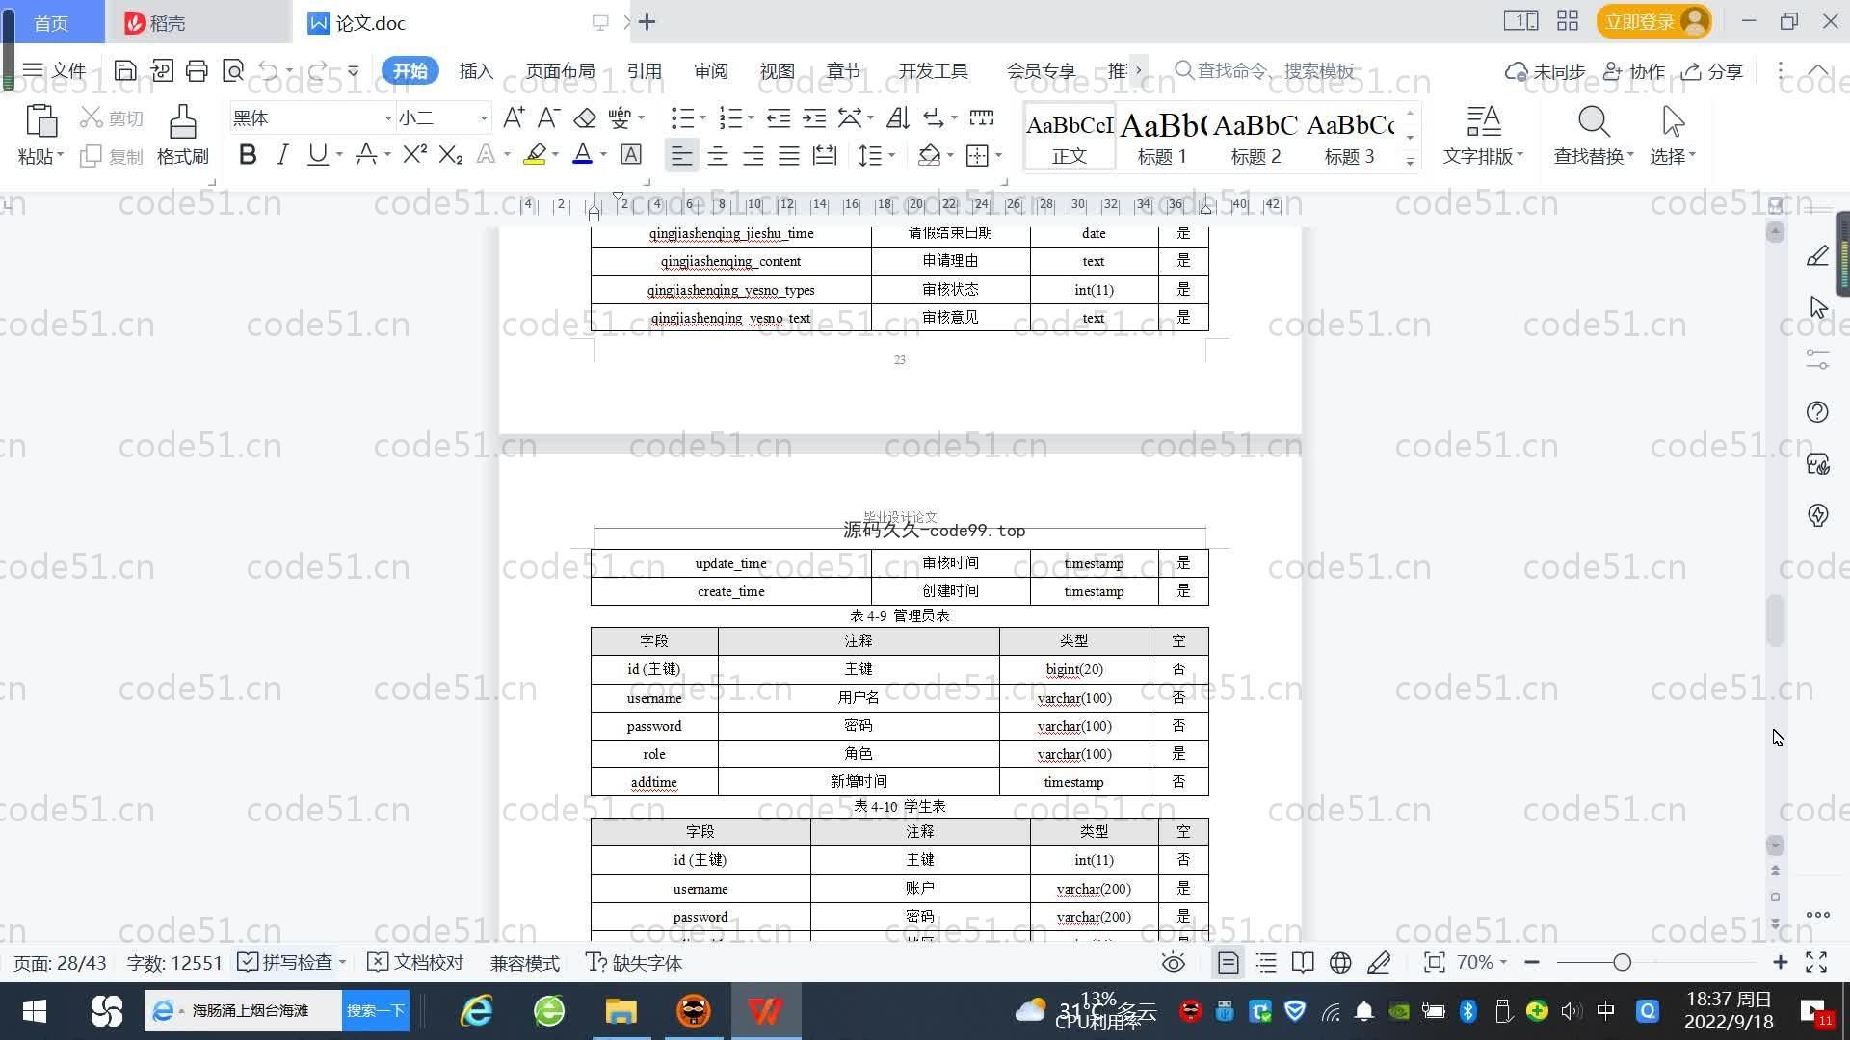Enter full screen mode icon
Image resolution: width=1850 pixels, height=1040 pixels.
coord(1816,963)
